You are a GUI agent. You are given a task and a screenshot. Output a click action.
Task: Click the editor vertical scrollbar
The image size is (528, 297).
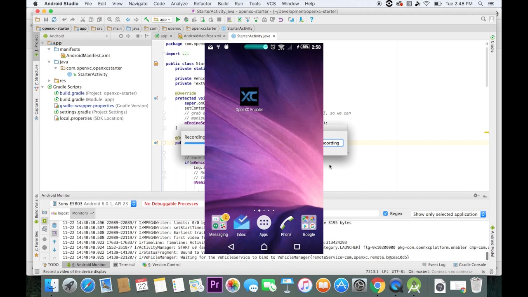487,66
